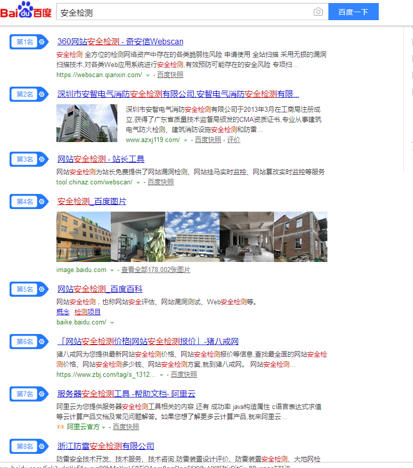Click 查看全部178,002张图片 link
The image size is (413, 468).
pyautogui.click(x=156, y=270)
